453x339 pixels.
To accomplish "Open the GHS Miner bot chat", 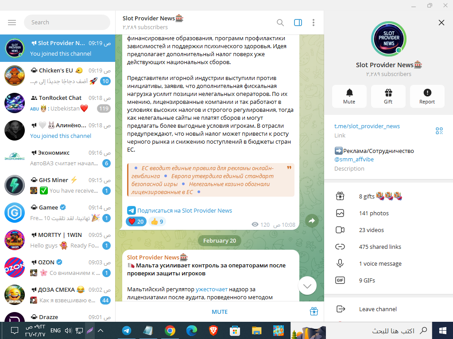I will click(x=58, y=185).
